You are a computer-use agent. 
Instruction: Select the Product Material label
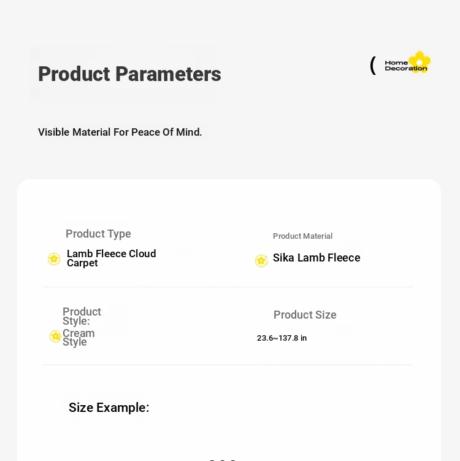pos(302,236)
